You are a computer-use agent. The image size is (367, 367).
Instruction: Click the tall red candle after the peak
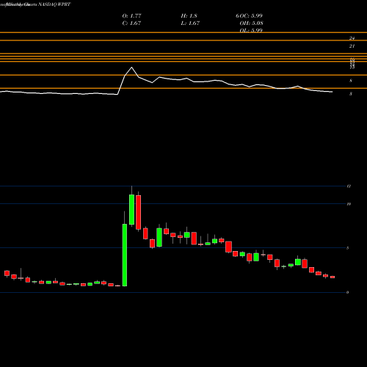pyautogui.click(x=139, y=212)
